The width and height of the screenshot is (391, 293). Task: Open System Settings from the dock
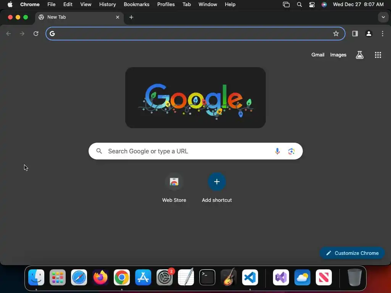coord(165,277)
